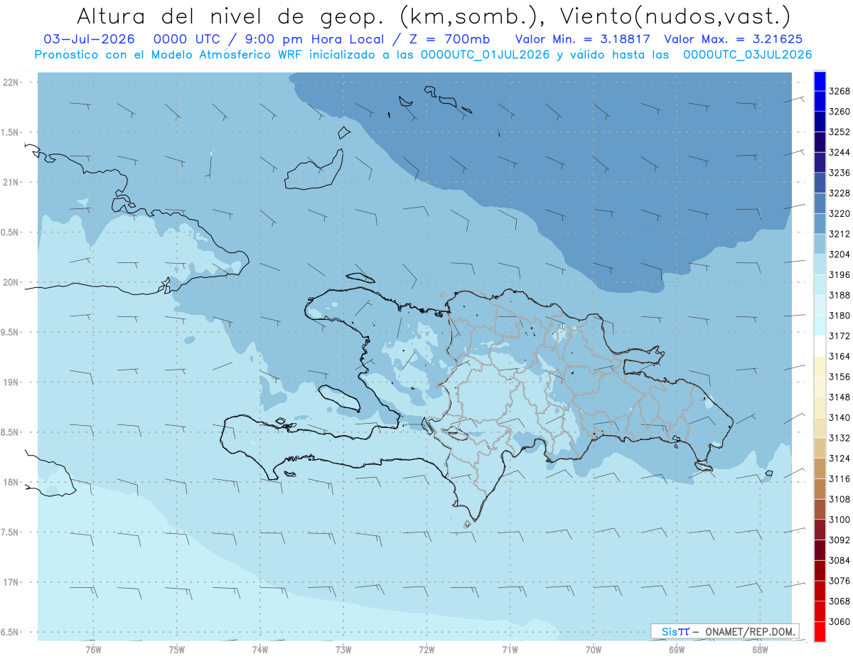
Task: Click the longitude axis label "69W"
Action: [677, 648]
